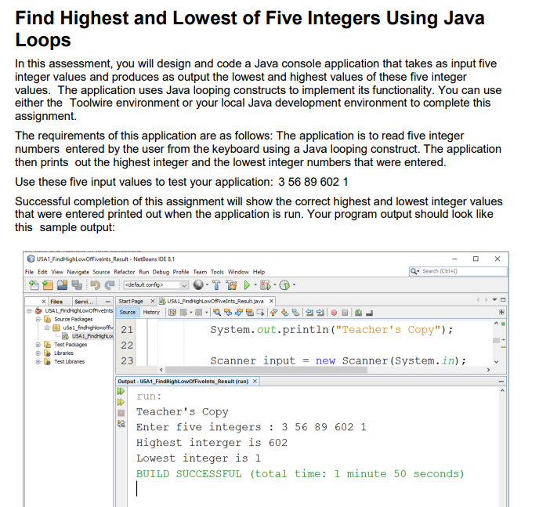Click the New File toolbar icon
The width and height of the screenshot is (550, 507).
click(34, 285)
